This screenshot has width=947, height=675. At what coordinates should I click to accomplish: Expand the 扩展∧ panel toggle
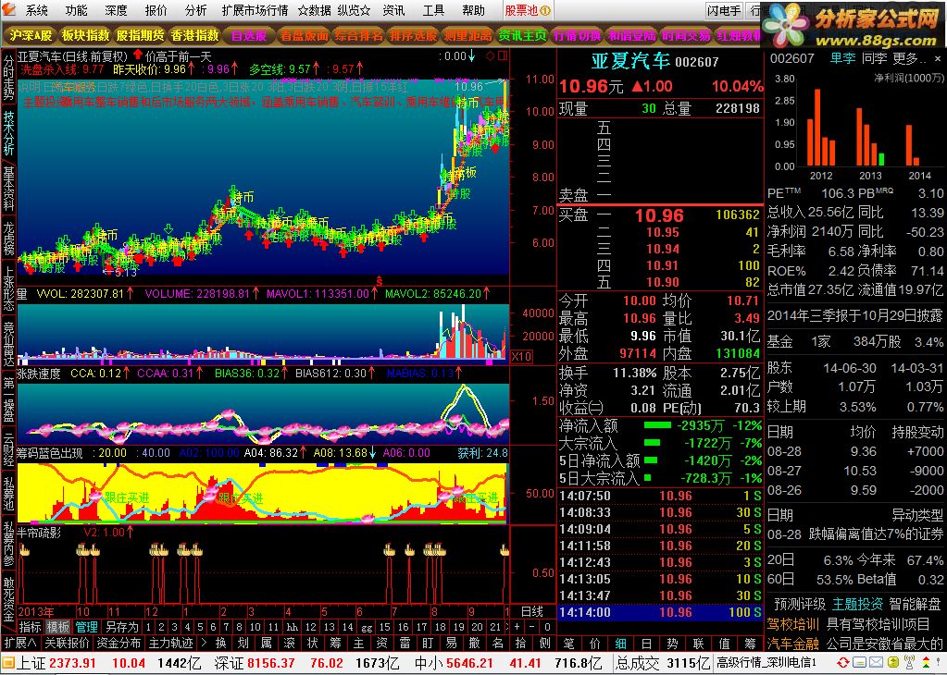[20, 643]
